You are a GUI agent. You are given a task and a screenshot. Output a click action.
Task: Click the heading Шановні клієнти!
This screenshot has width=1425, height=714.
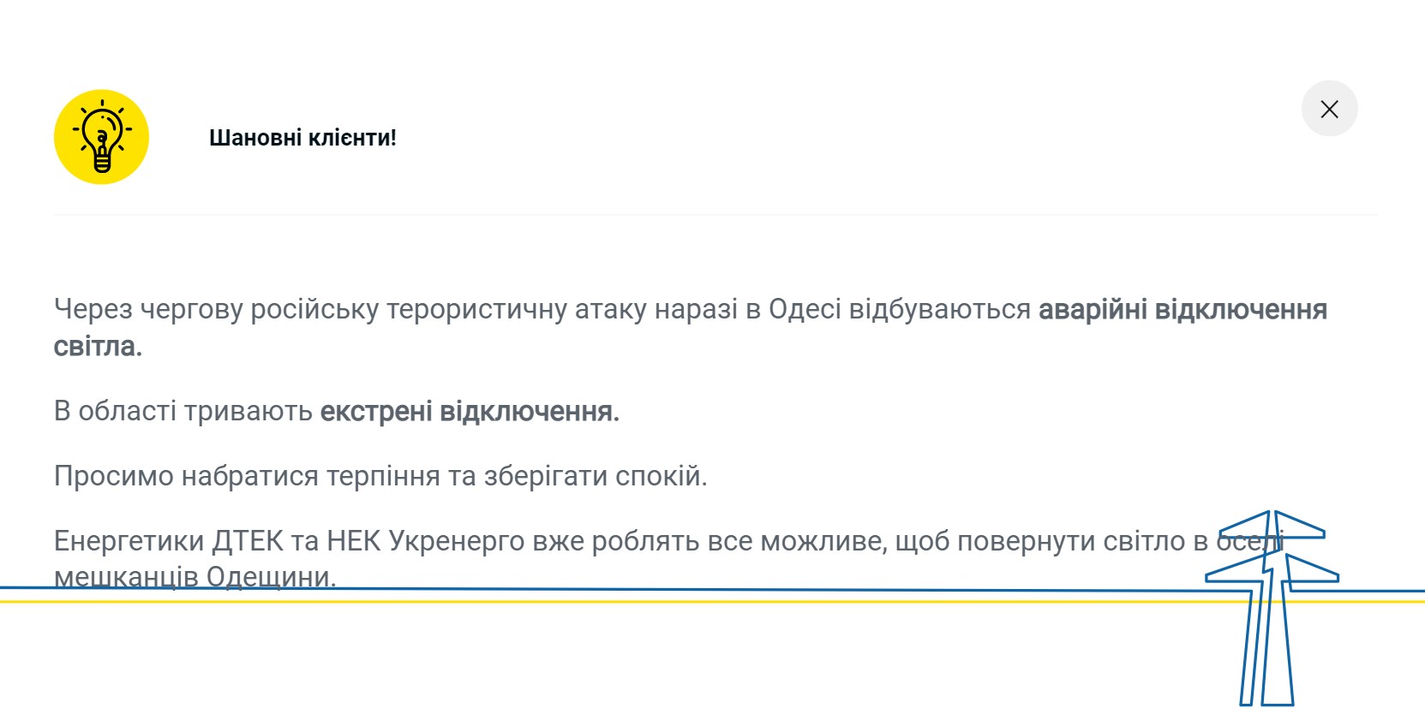[x=303, y=137]
